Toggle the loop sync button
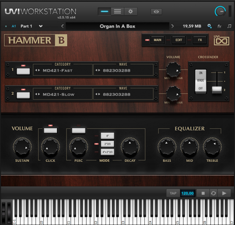The width and height of the screenshot is (235, 225). point(214,193)
